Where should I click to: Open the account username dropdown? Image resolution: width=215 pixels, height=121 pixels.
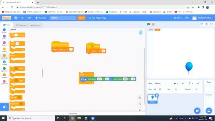click(x=203, y=18)
